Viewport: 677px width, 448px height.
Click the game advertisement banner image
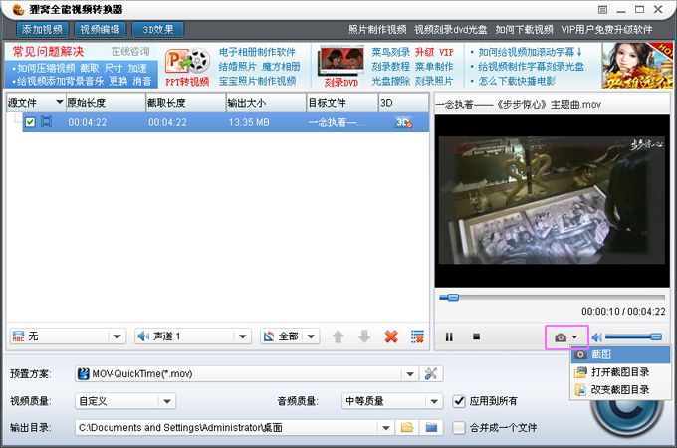(637, 65)
